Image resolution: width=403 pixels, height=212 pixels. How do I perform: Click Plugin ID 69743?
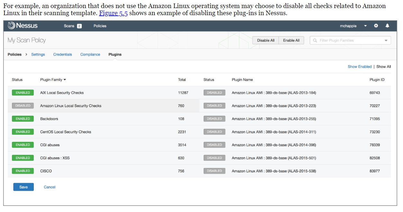tap(375, 93)
